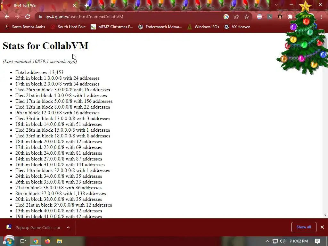Open Windows ISOs bookmark folder

coord(203,27)
